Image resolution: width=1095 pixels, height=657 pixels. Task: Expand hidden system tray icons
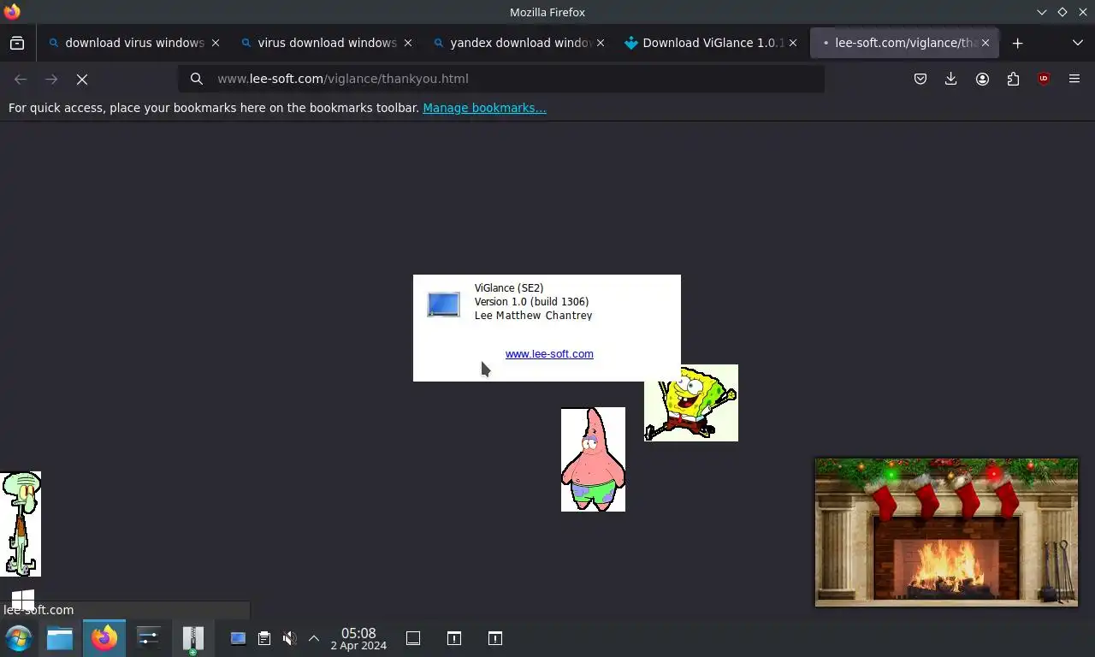pyautogui.click(x=314, y=638)
